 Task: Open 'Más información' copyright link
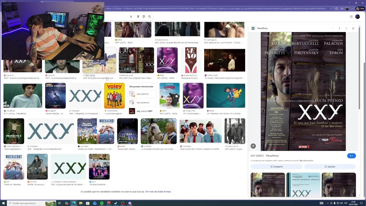click(x=306, y=161)
